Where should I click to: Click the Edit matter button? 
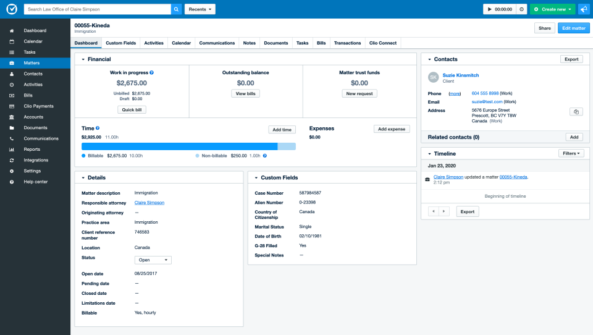point(573,28)
